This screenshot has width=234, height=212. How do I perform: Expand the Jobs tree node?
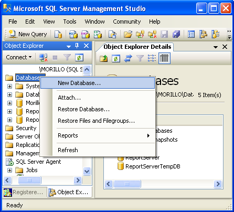(x=10, y=170)
